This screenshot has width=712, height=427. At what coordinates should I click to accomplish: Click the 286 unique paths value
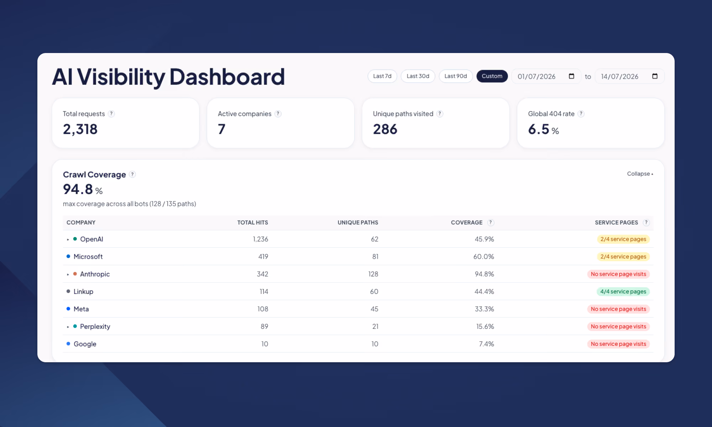pyautogui.click(x=385, y=129)
